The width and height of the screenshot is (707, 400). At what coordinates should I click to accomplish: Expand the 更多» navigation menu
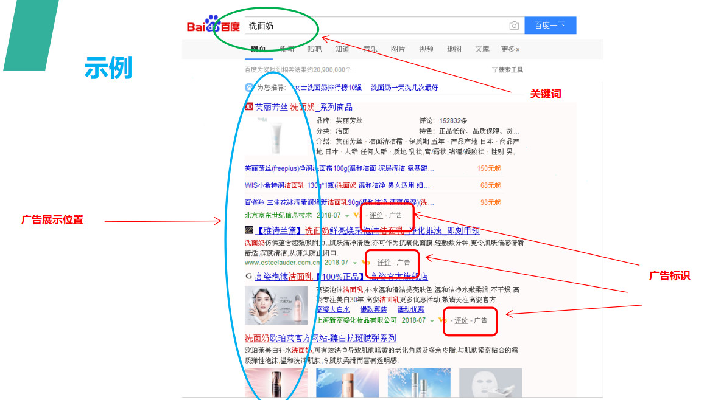(x=508, y=49)
